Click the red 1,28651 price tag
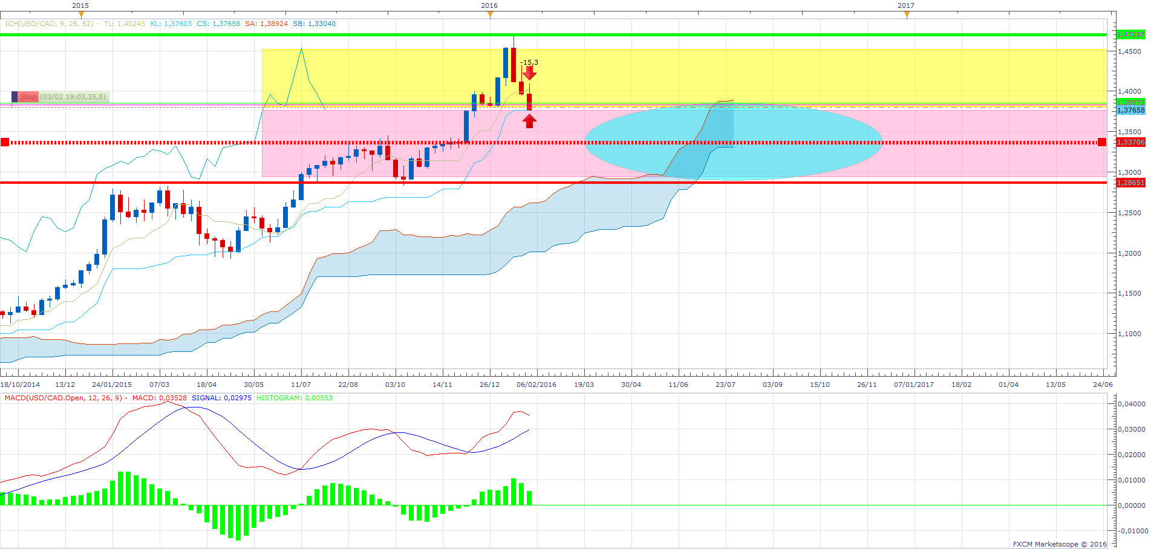Viewport: 1151px width, 549px height. pyautogui.click(x=1130, y=182)
